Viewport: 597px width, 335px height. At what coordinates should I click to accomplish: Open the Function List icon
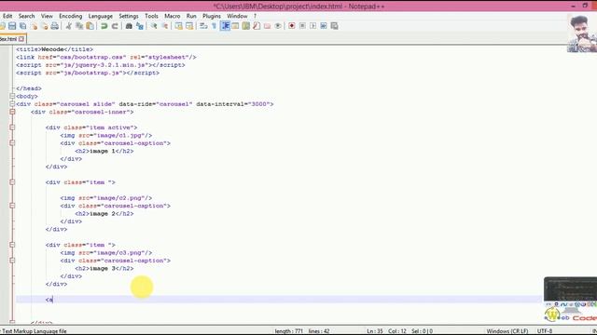pos(257,26)
